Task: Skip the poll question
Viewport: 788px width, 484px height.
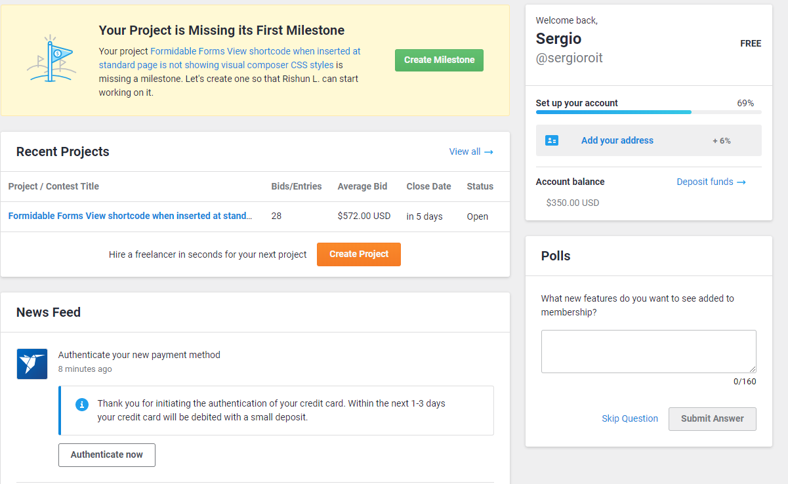Action: [630, 419]
